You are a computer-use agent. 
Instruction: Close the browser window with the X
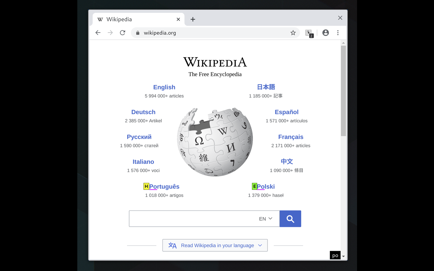pos(340,18)
